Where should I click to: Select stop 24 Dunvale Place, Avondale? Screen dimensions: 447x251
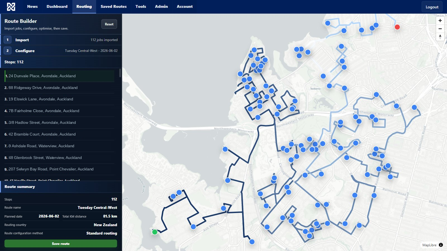pyautogui.click(x=59, y=76)
